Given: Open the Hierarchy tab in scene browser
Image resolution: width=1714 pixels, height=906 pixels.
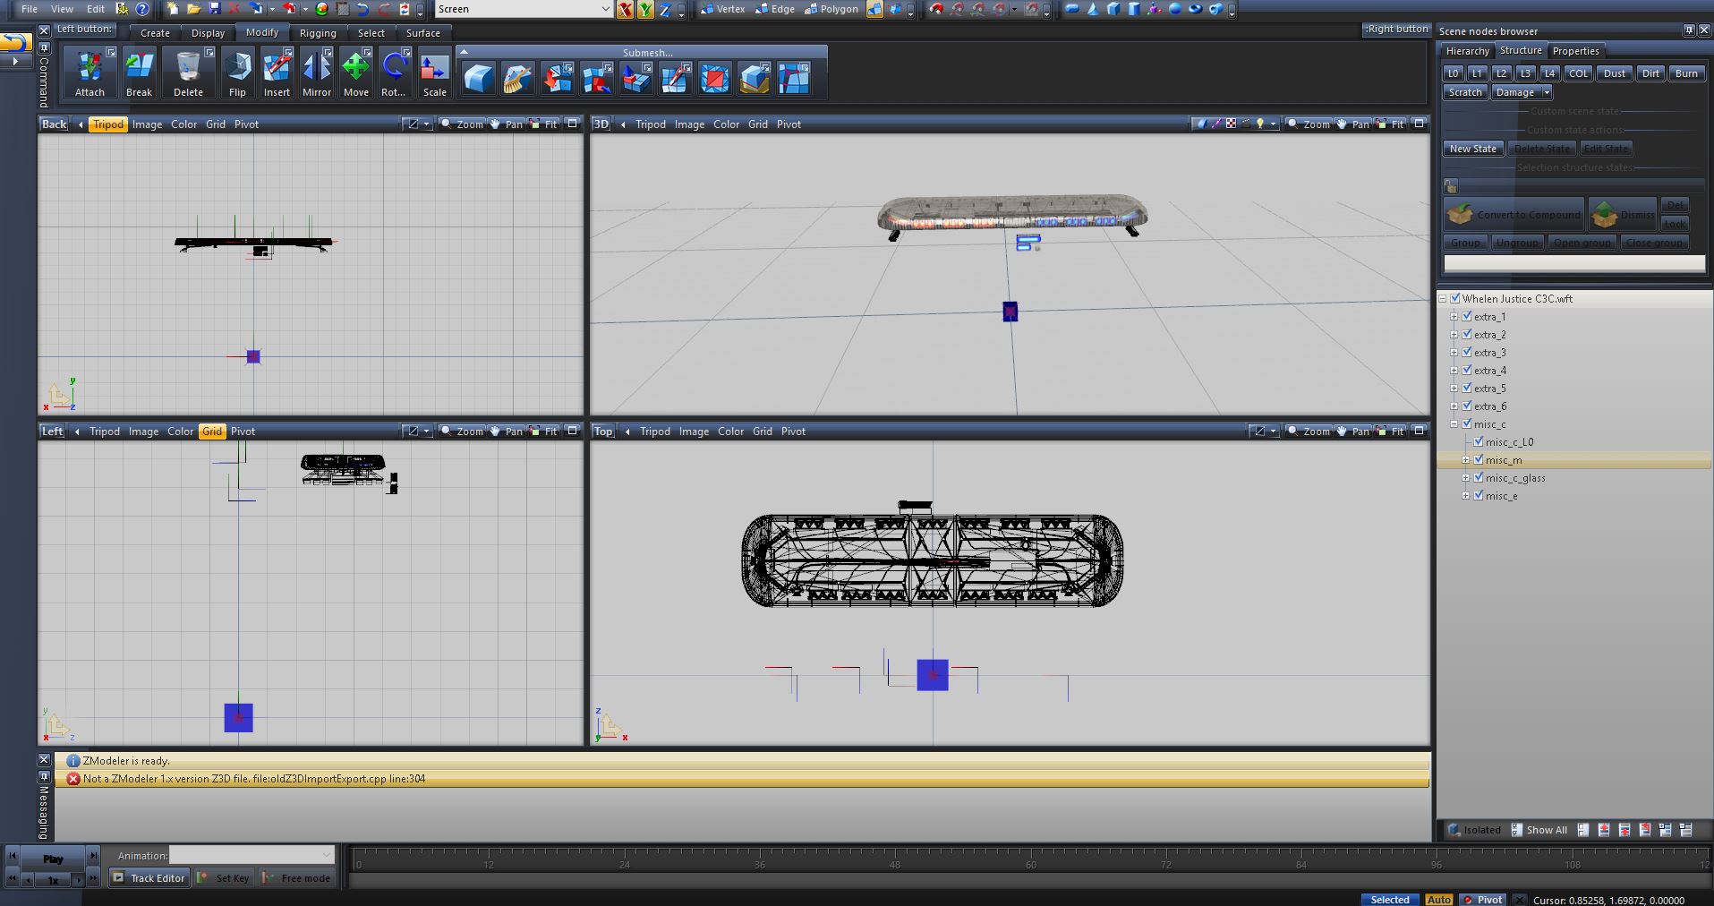Looking at the screenshot, I should point(1467,51).
